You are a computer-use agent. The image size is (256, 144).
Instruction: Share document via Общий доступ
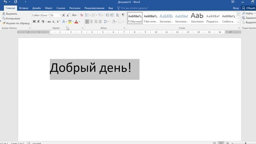coord(249,8)
